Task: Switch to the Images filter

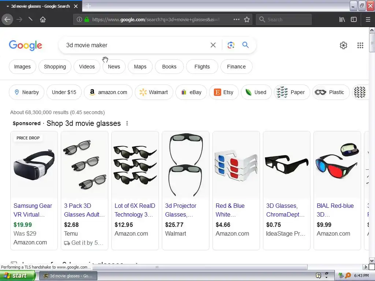Action: tap(22, 67)
